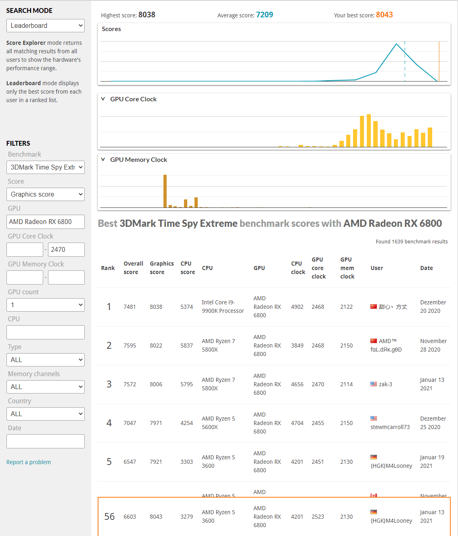Click AMD Ryzen 7 5800X in rank 2 row
Viewport: 458px width, 536px height.
coord(218,345)
